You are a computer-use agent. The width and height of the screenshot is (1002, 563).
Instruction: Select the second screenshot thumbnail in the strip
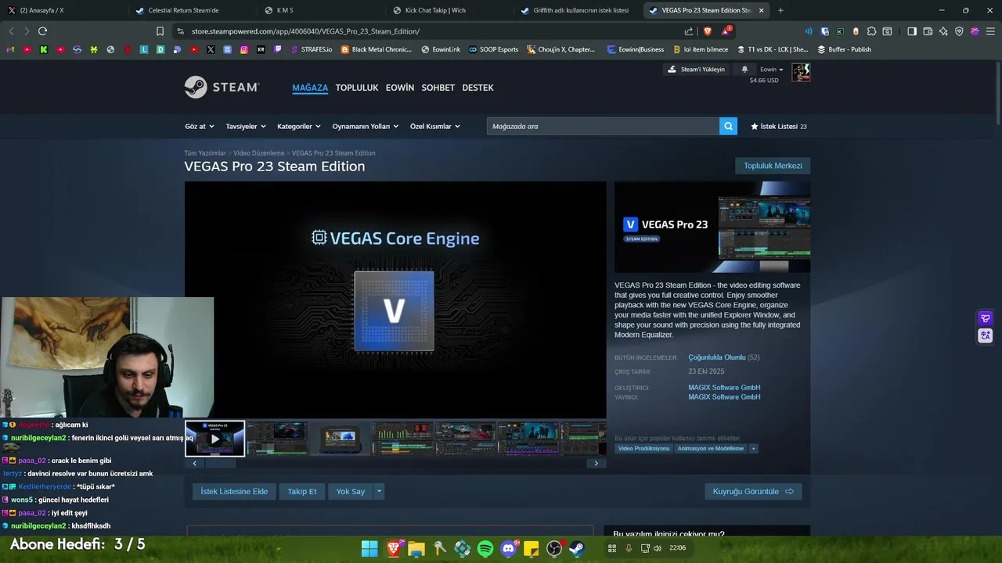[278, 438]
